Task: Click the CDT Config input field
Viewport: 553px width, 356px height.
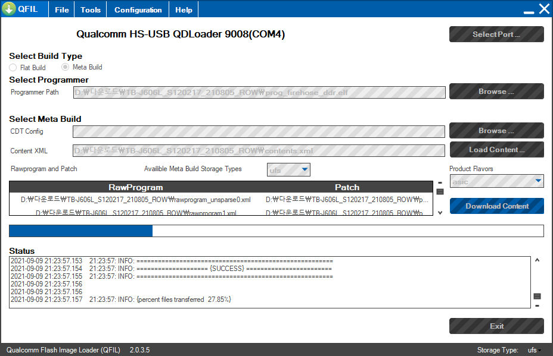Action: [259, 131]
